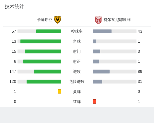Click the gray 控球率 bar showing 43
The width and height of the screenshot is (154, 123).
tap(102, 31)
